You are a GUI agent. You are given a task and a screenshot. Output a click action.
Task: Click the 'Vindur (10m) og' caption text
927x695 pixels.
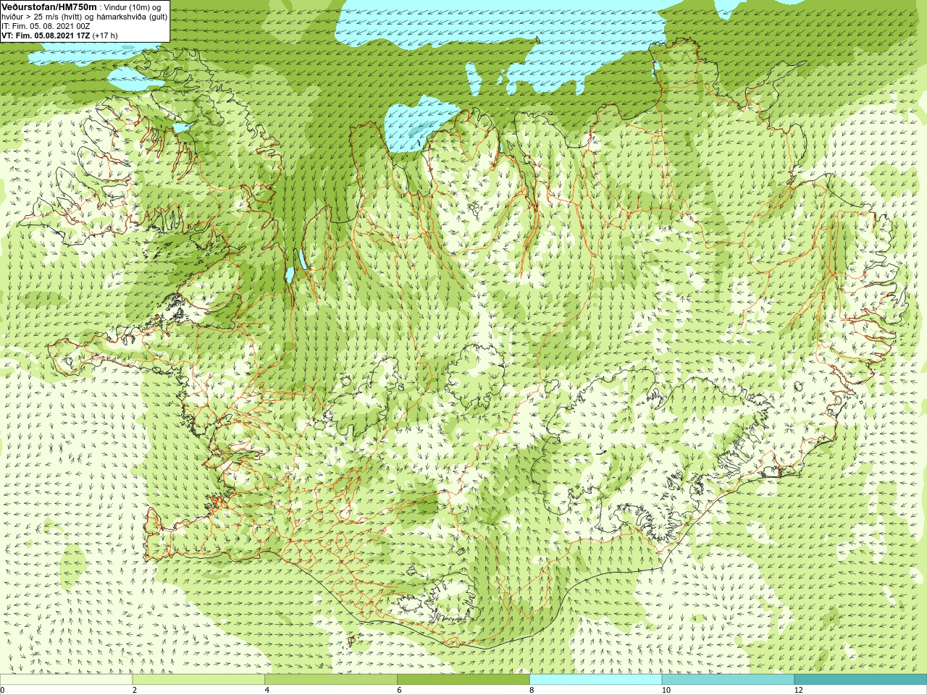pos(133,7)
